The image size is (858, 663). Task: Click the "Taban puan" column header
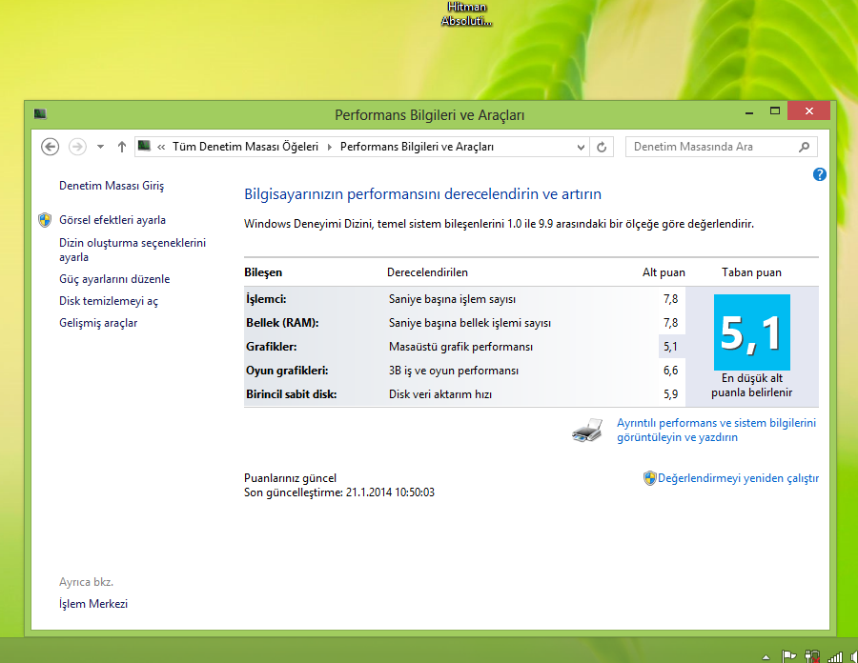(x=751, y=272)
